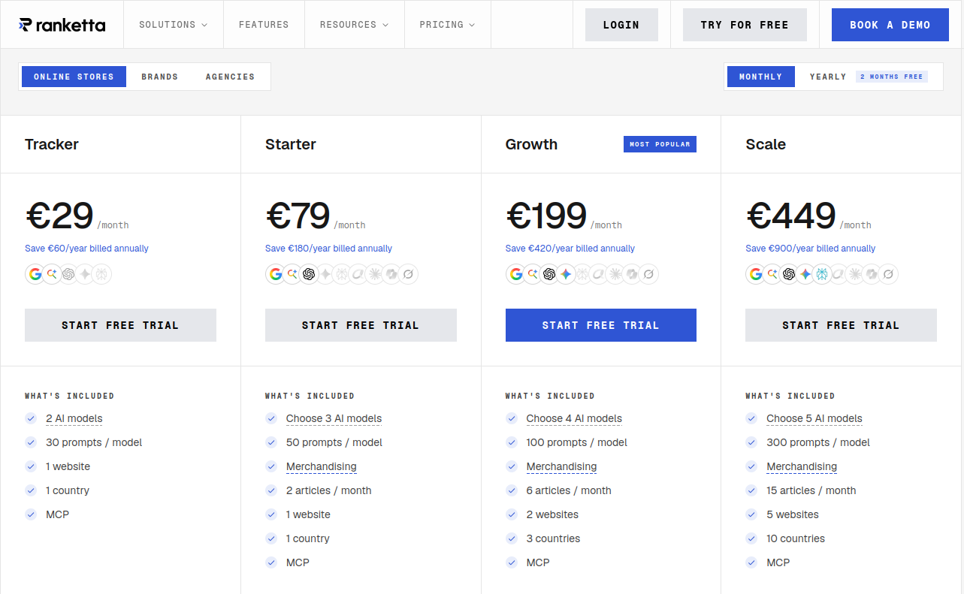Click the Google icon in the Tracker plan
This screenshot has width=964, height=594.
pyautogui.click(x=35, y=274)
